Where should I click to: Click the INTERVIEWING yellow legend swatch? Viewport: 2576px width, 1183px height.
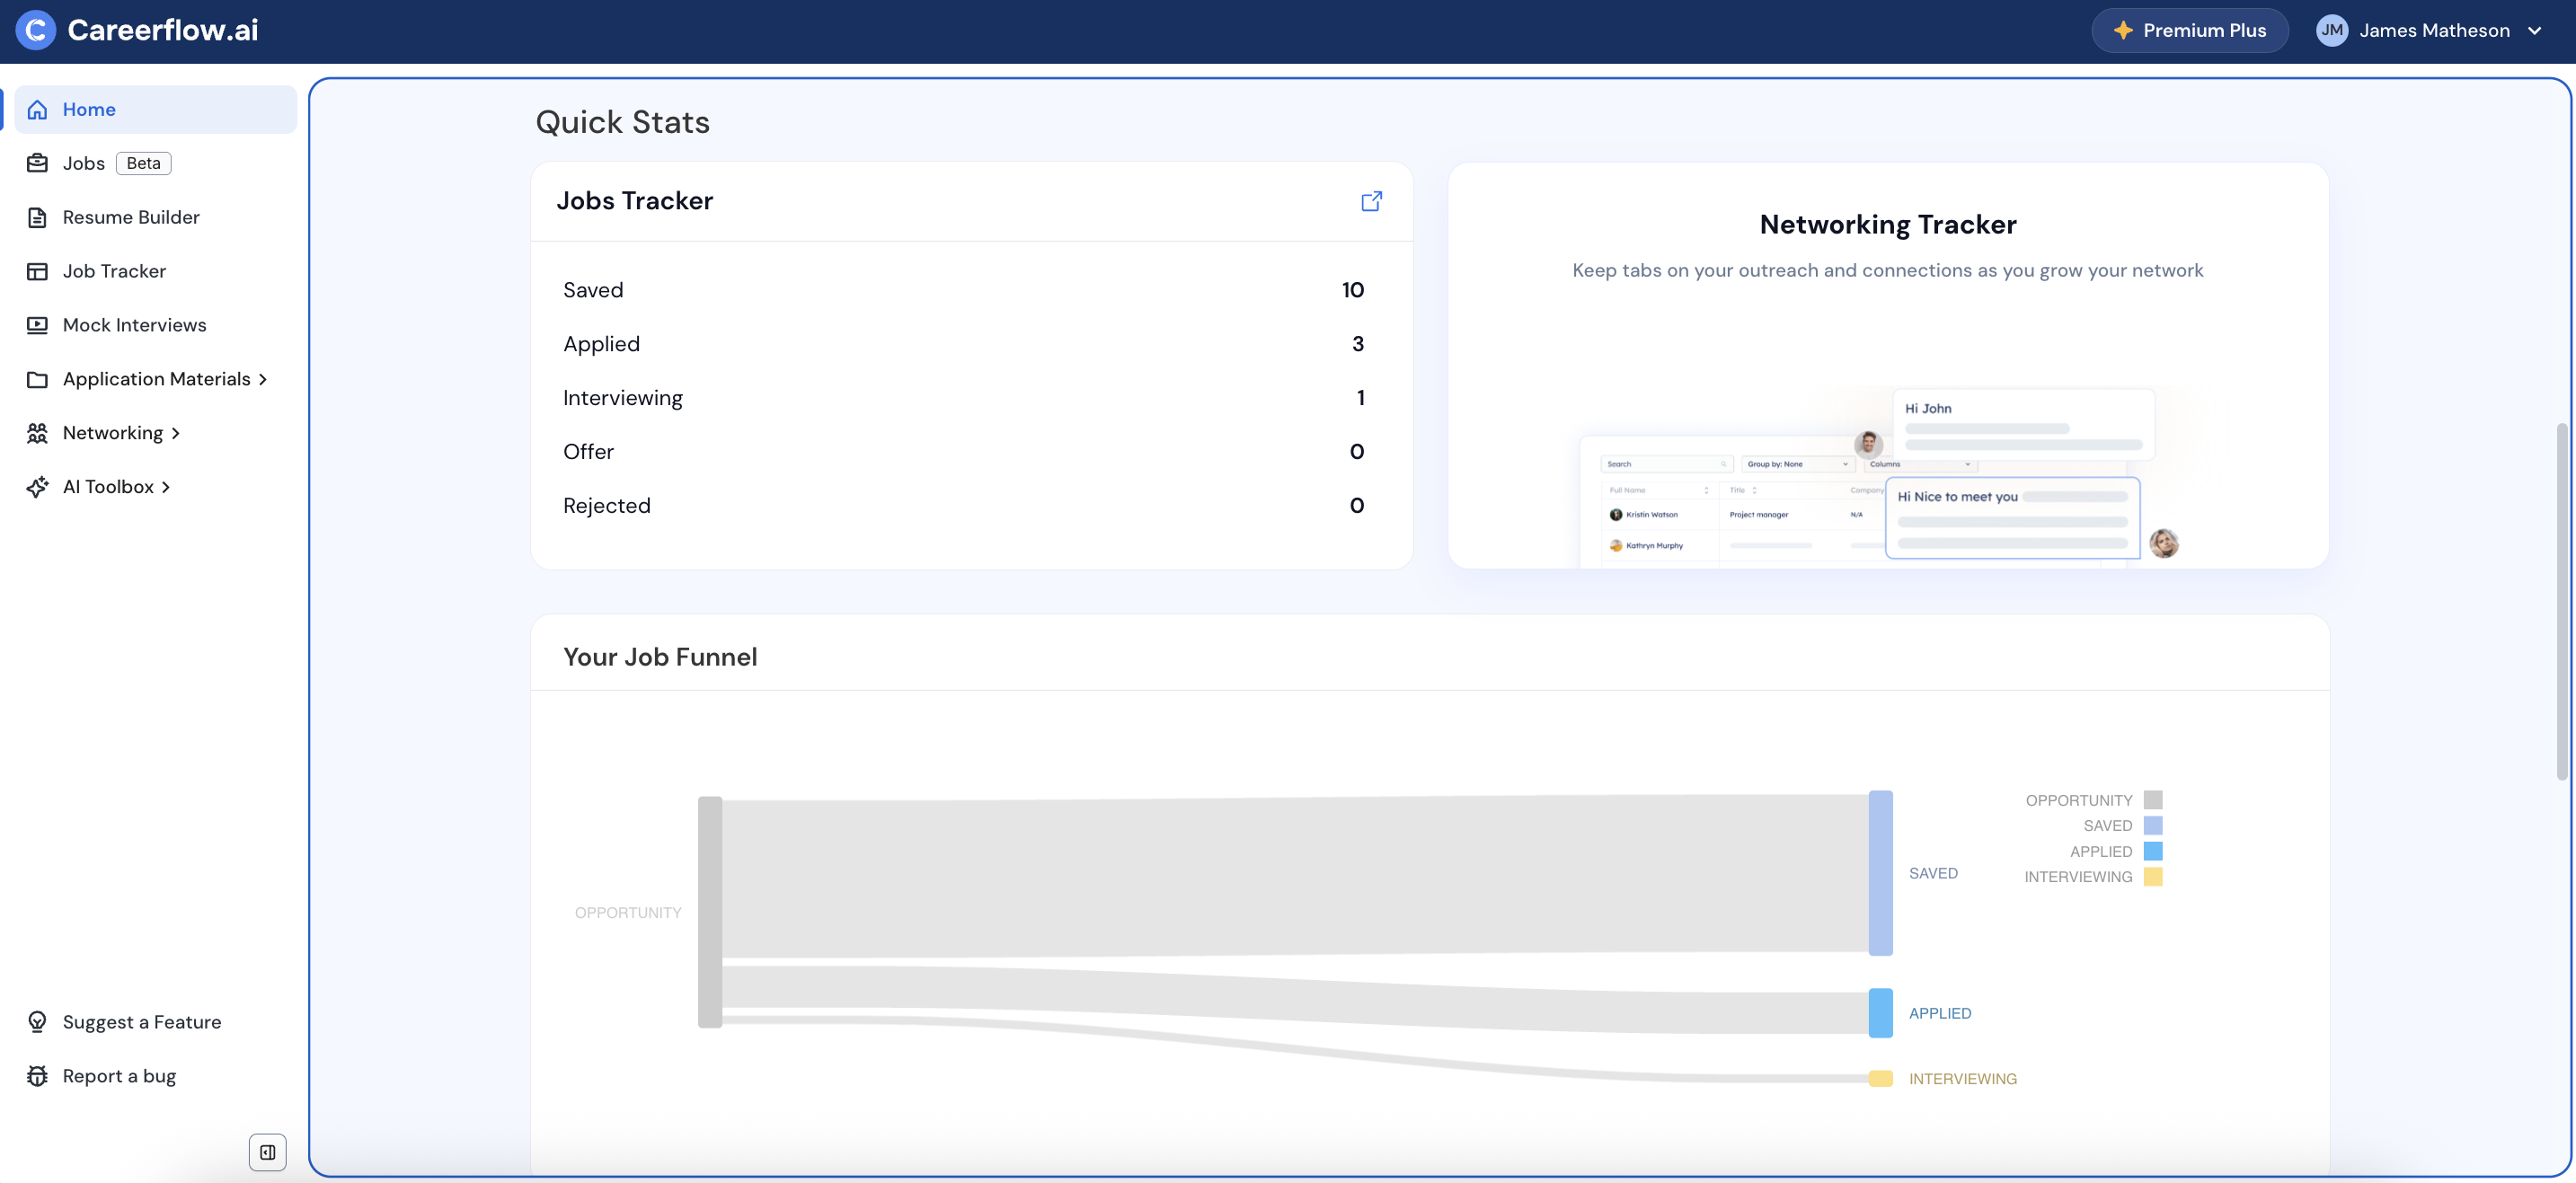[2153, 877]
